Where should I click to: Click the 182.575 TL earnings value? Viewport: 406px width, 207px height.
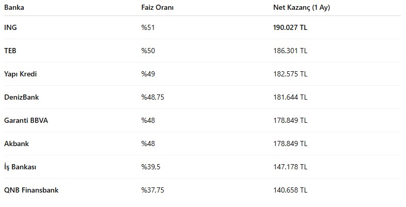click(x=290, y=74)
